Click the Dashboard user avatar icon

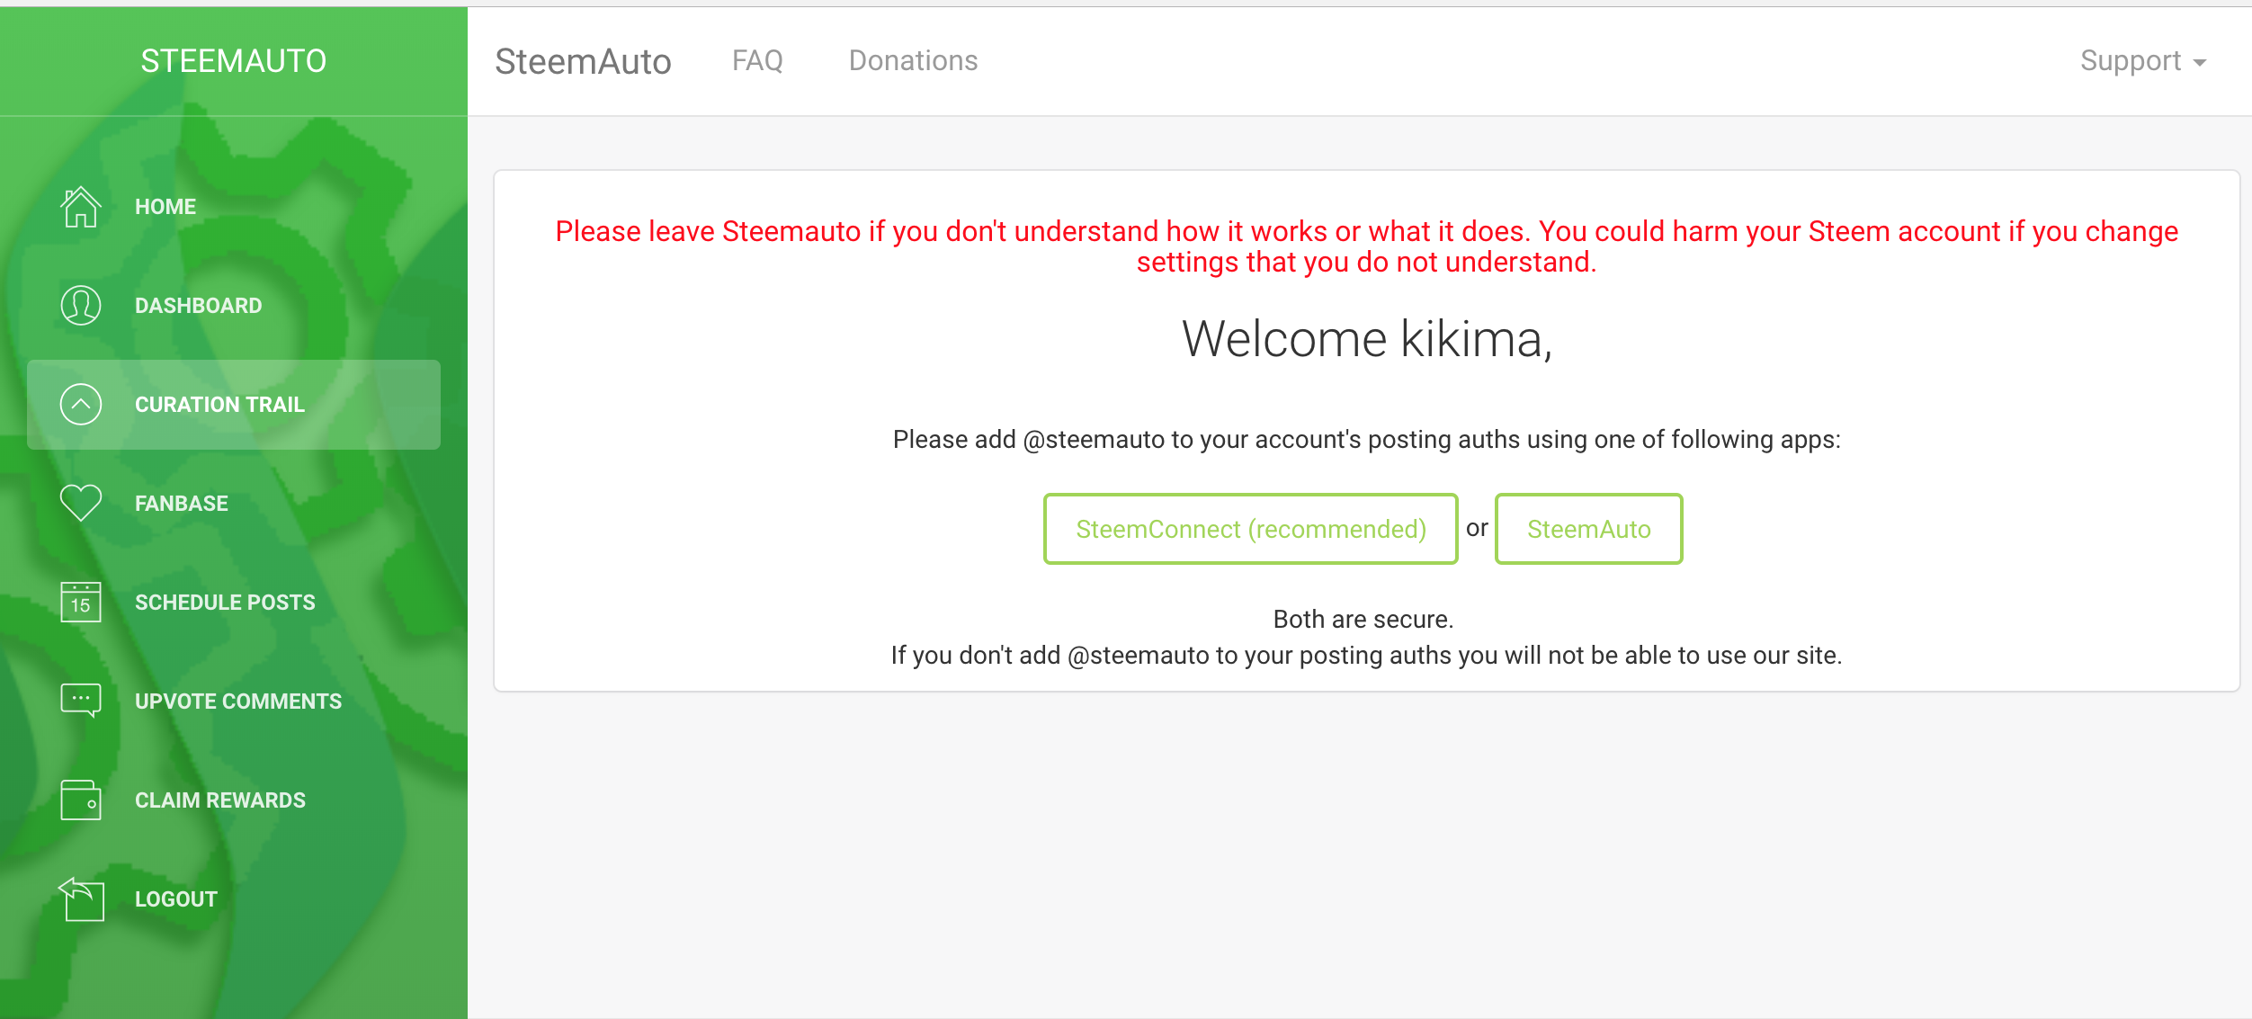80,306
